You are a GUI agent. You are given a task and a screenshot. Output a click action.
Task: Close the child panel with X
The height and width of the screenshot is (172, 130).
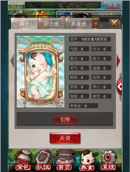114,23
